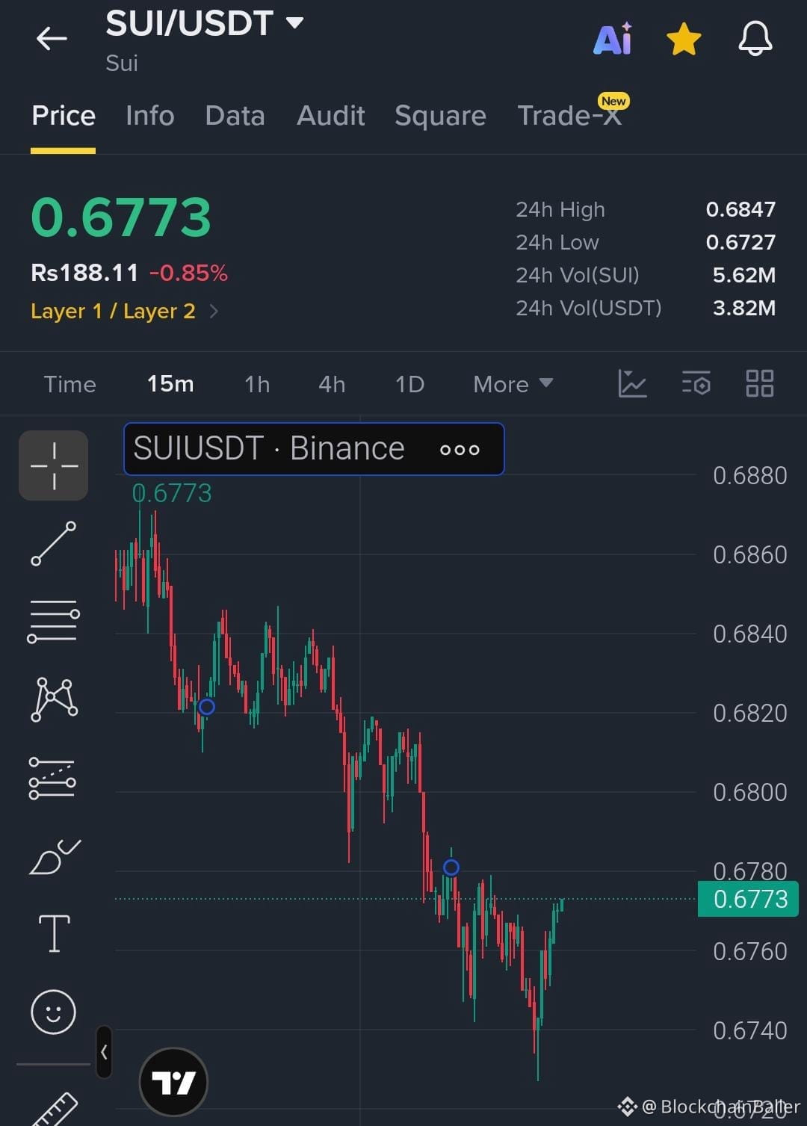Viewport: 807px width, 1126px height.
Task: Open the four-squares grid layout icon
Action: pos(760,383)
